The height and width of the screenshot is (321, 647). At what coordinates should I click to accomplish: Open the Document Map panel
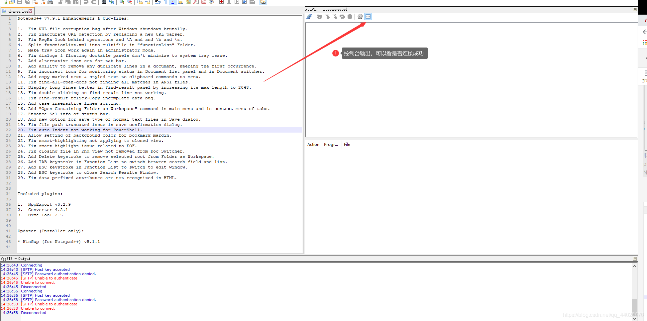click(188, 2)
